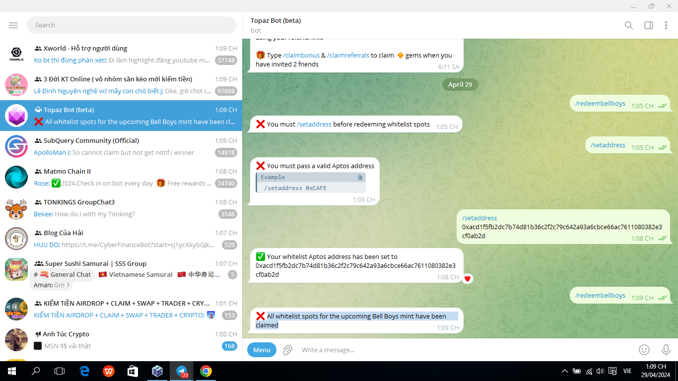Screen dimensions: 678x381
Task: Click the paperclip attach file icon
Action: click(x=287, y=350)
